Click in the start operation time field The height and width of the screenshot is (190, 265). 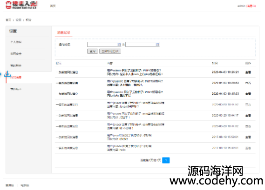coord(104,44)
